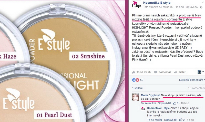The width and height of the screenshot is (205, 122).
Task: Click the speech bubble Komentář icon
Action: point(156,72)
